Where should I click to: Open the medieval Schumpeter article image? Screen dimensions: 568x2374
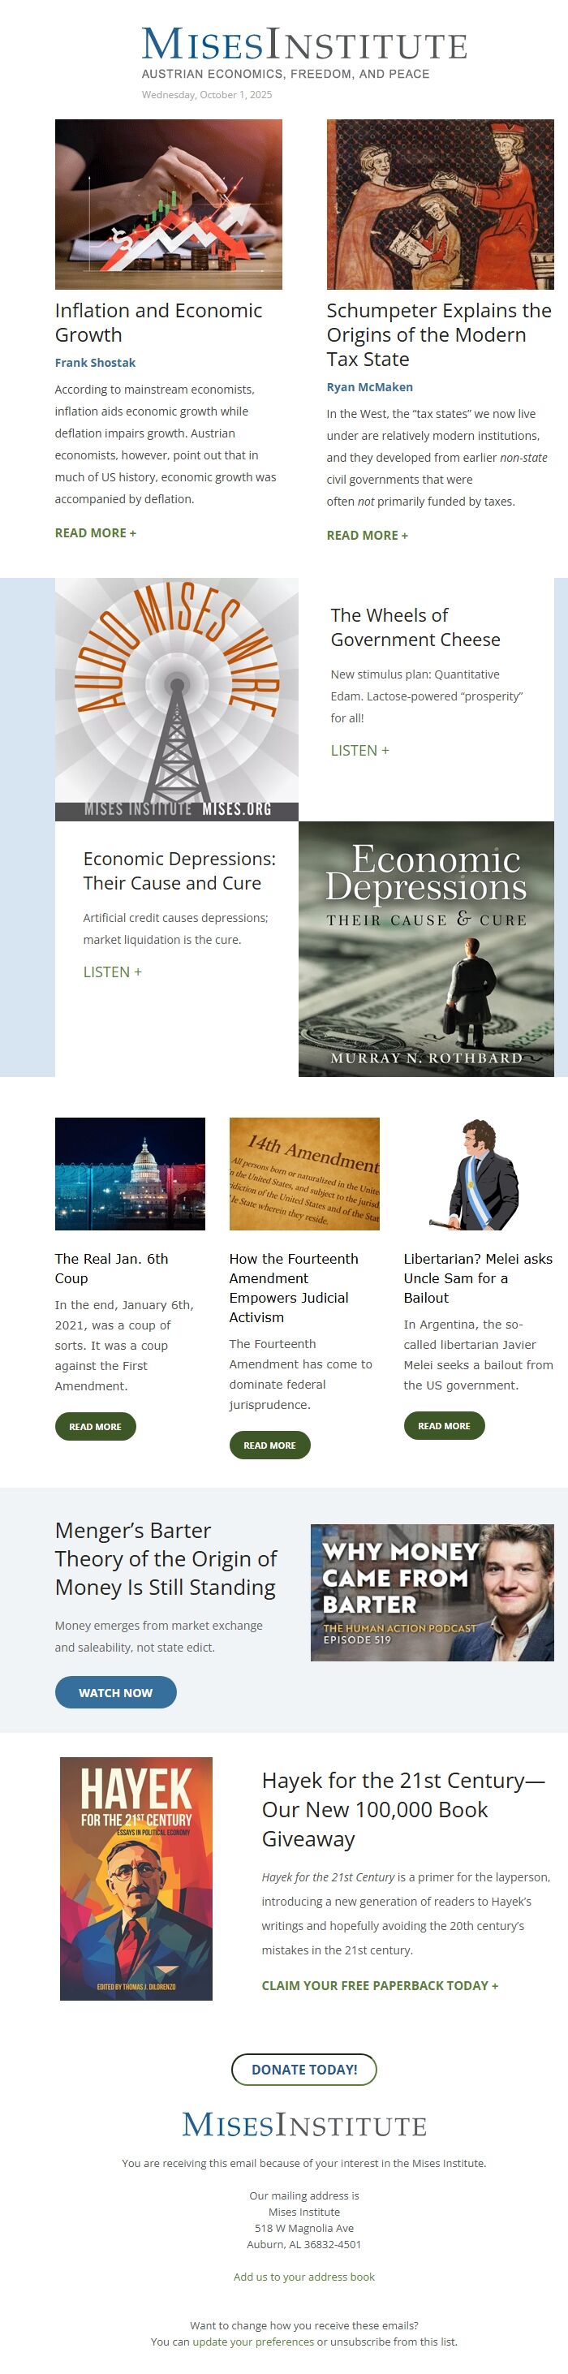[x=440, y=205]
